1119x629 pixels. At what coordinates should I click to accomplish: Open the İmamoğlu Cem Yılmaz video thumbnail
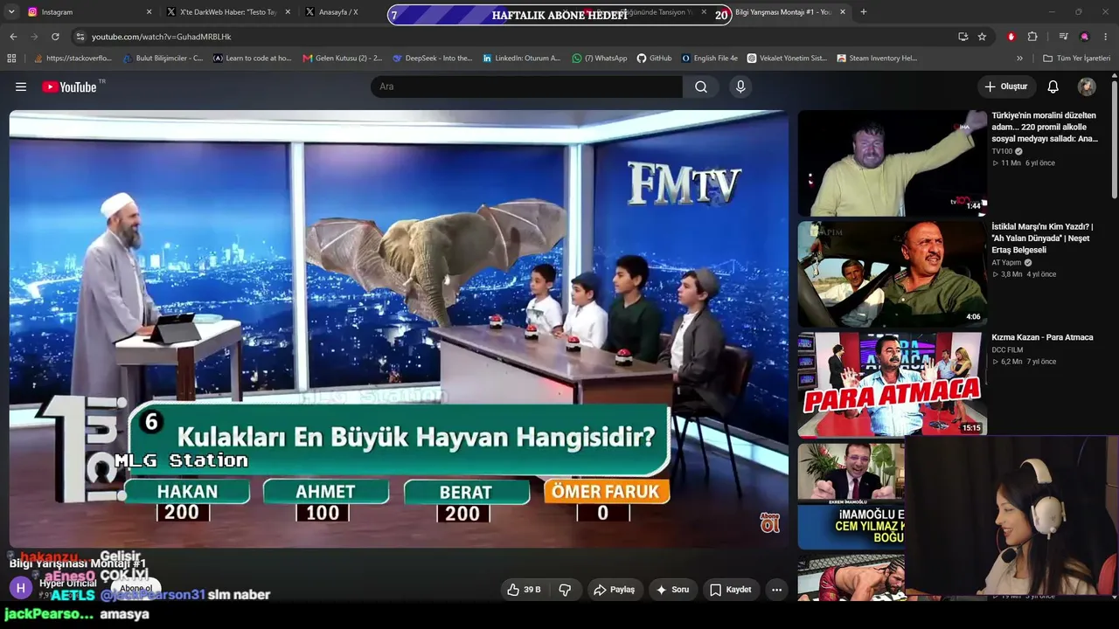[x=851, y=496]
